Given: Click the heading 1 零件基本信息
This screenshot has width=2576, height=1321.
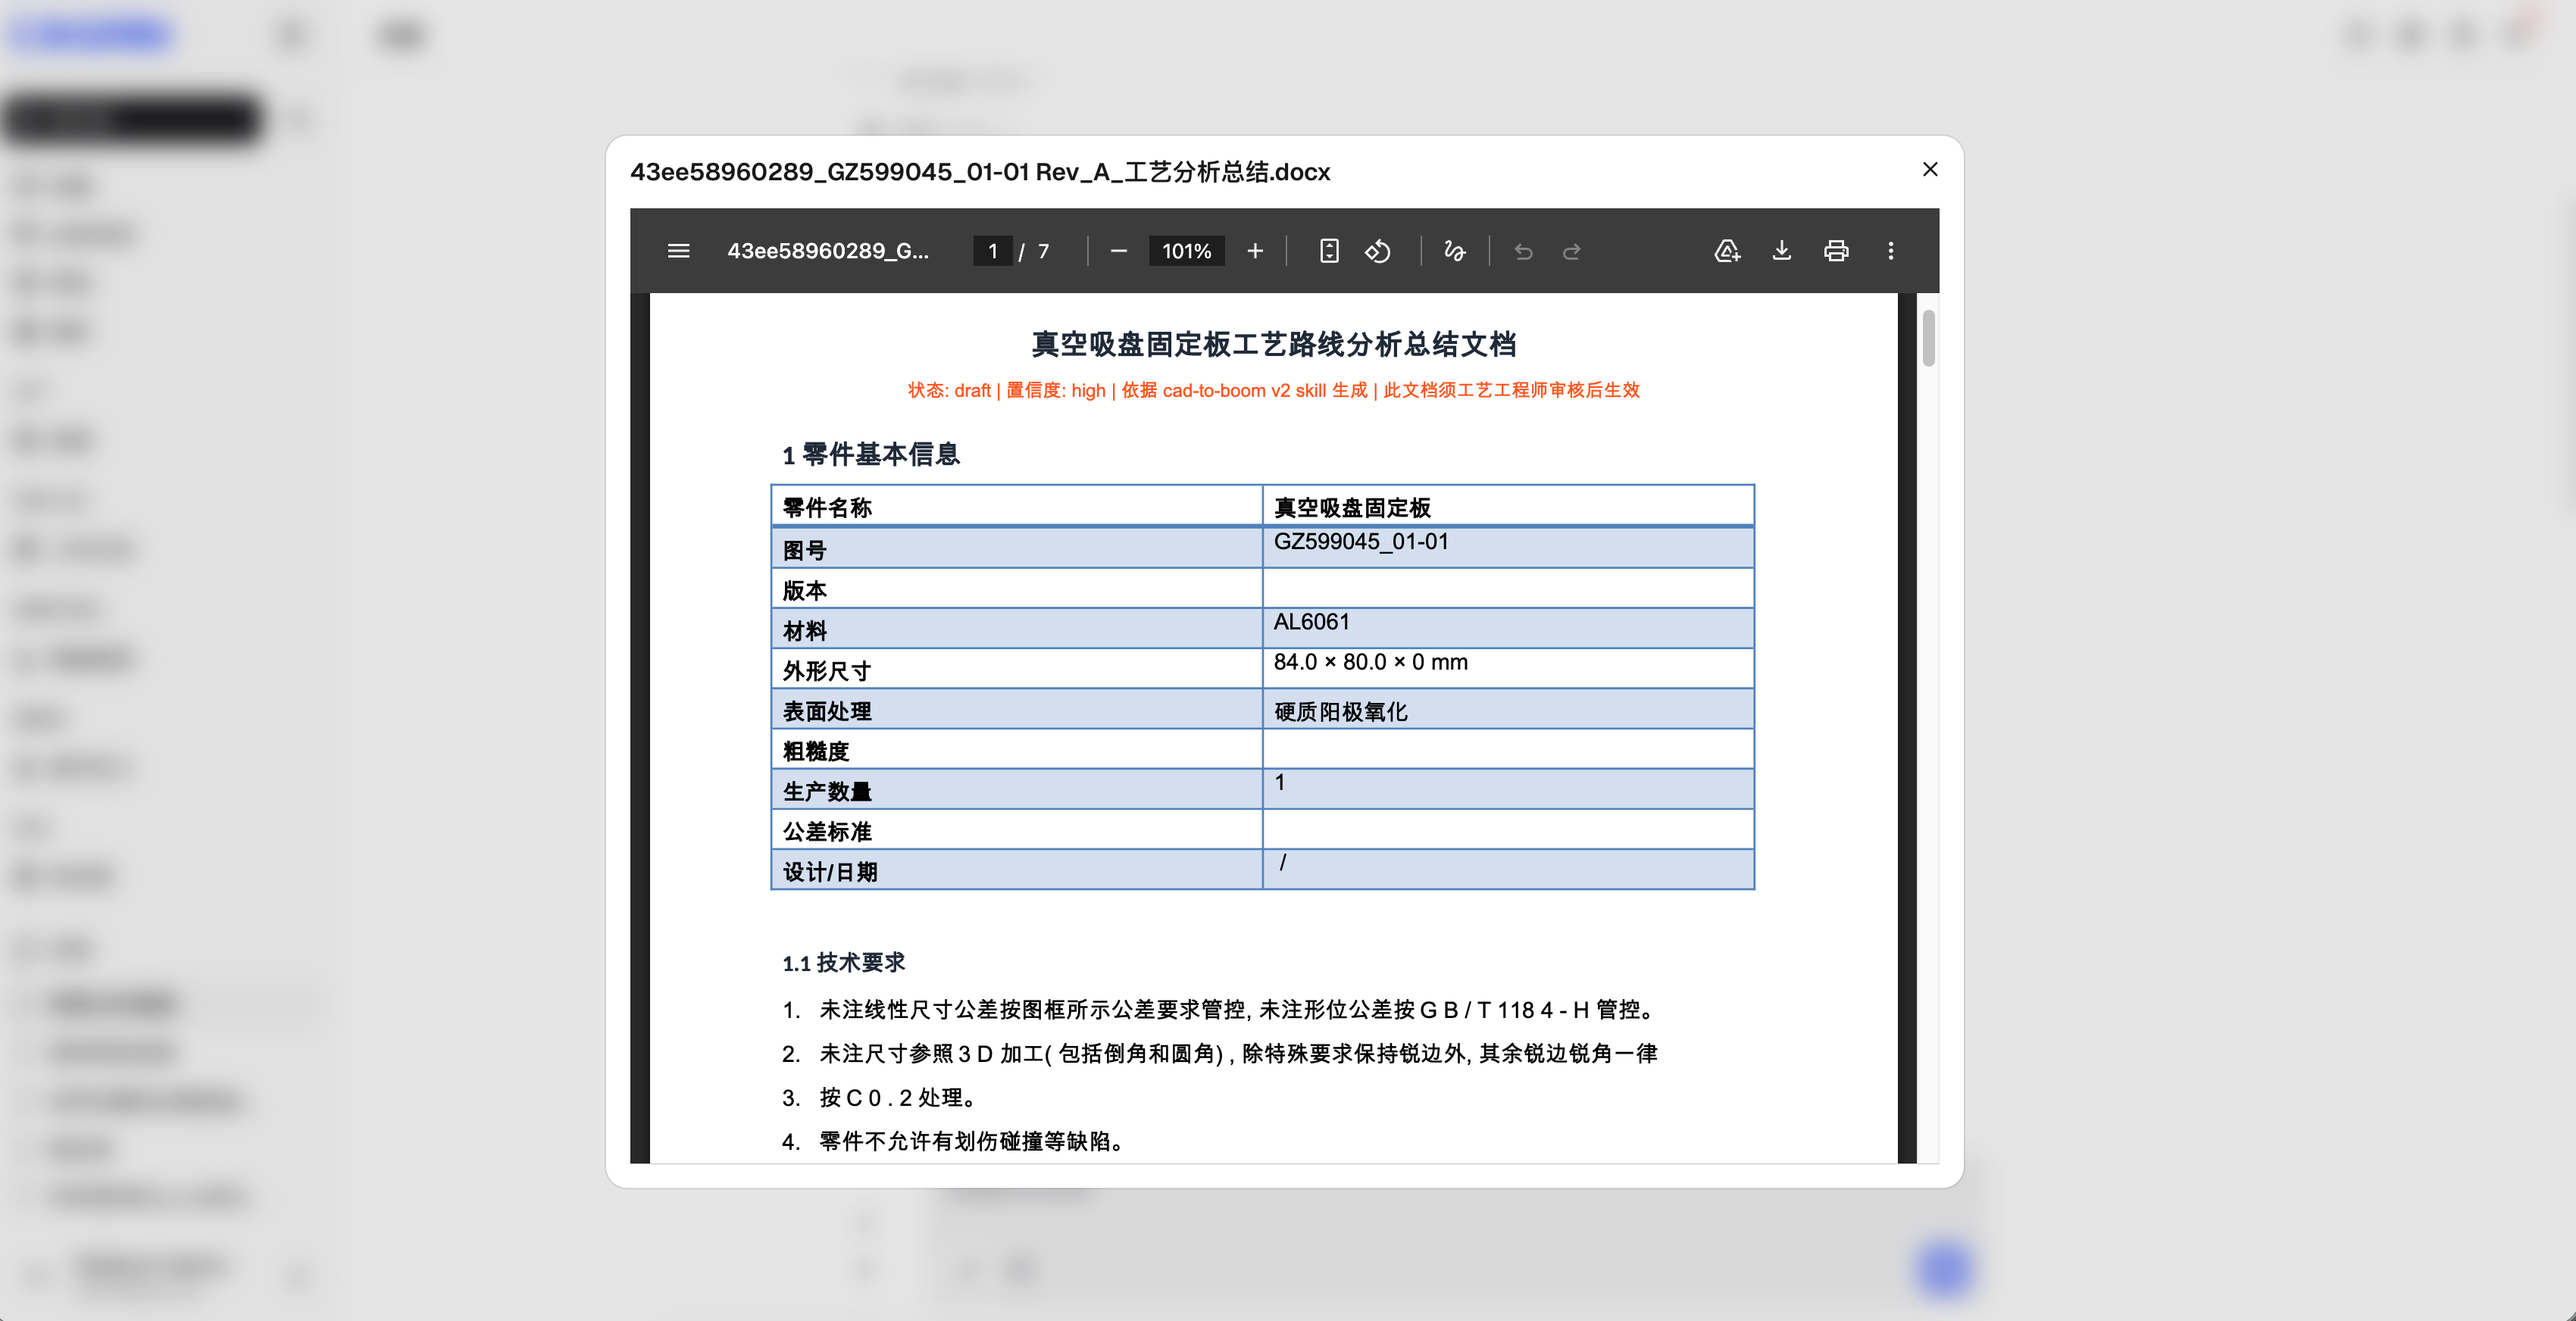Looking at the screenshot, I should pyautogui.click(x=870, y=455).
